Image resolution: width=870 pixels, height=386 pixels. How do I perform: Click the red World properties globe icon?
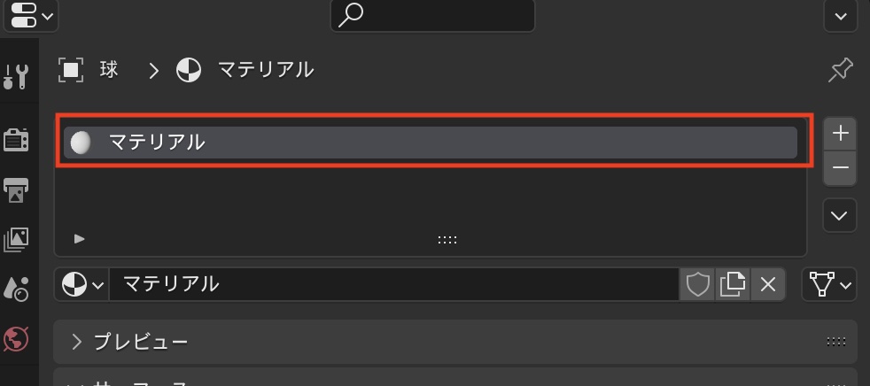[x=16, y=338]
